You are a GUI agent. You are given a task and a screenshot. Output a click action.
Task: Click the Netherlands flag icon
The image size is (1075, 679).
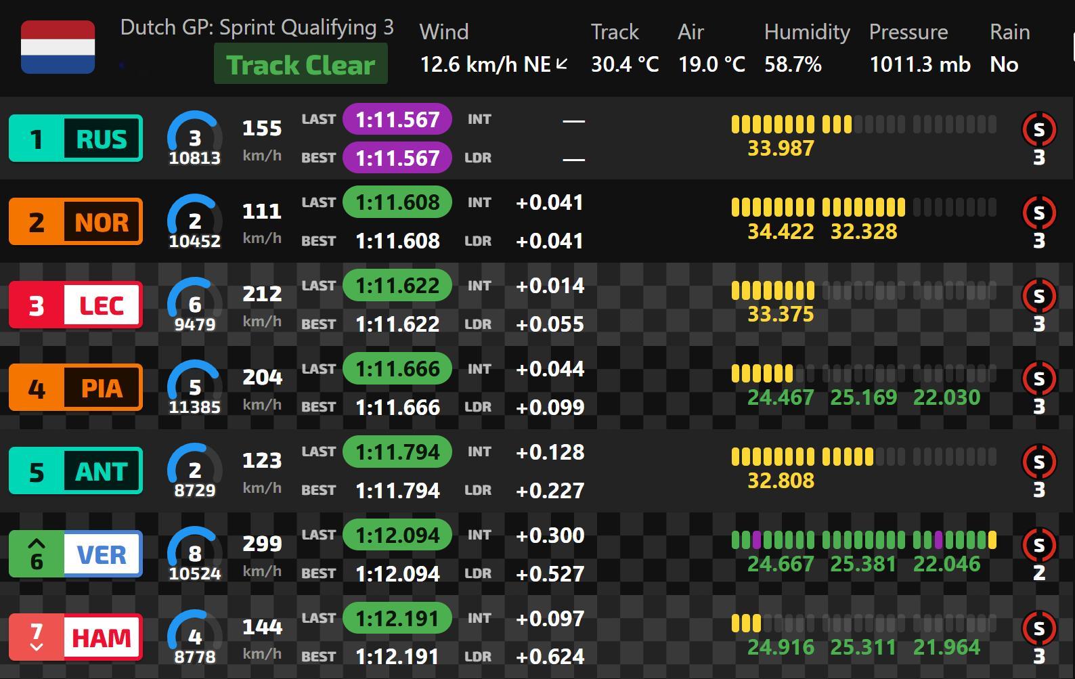(x=58, y=47)
